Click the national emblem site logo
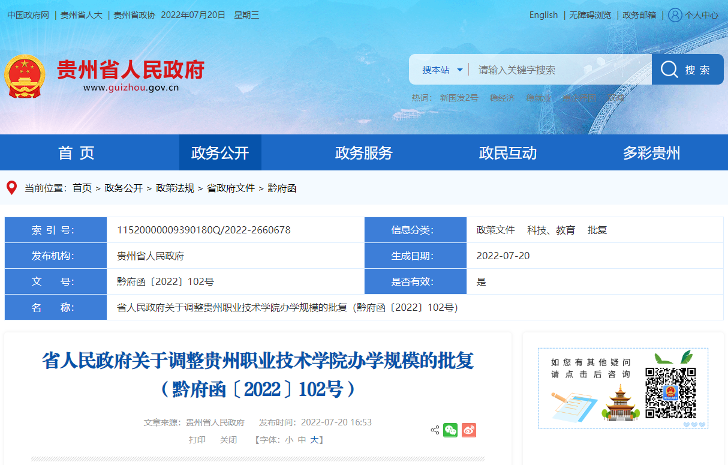The image size is (728, 465). click(x=25, y=76)
